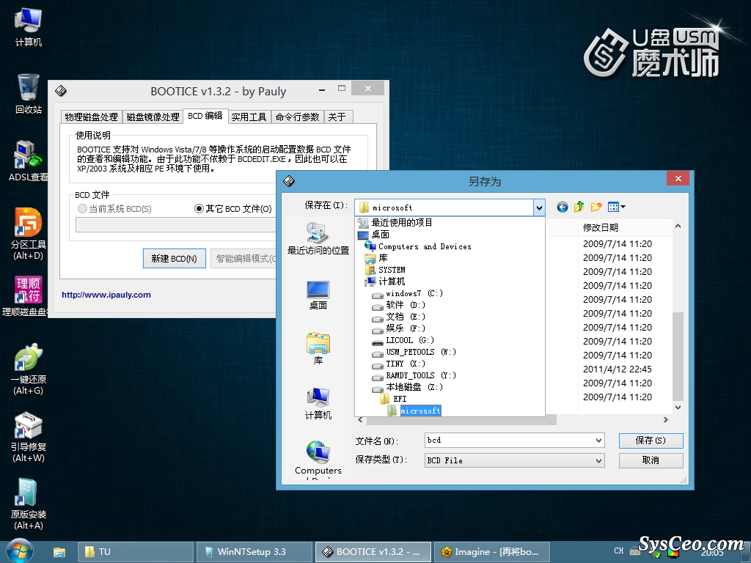Select USM_PETOOLS (W:) drive
The width and height of the screenshot is (751, 563).
[414, 353]
